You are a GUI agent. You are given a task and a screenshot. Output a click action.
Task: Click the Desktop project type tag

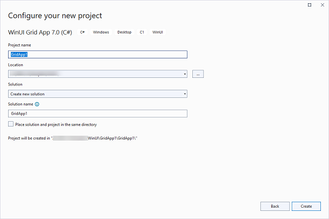pyautogui.click(x=124, y=32)
